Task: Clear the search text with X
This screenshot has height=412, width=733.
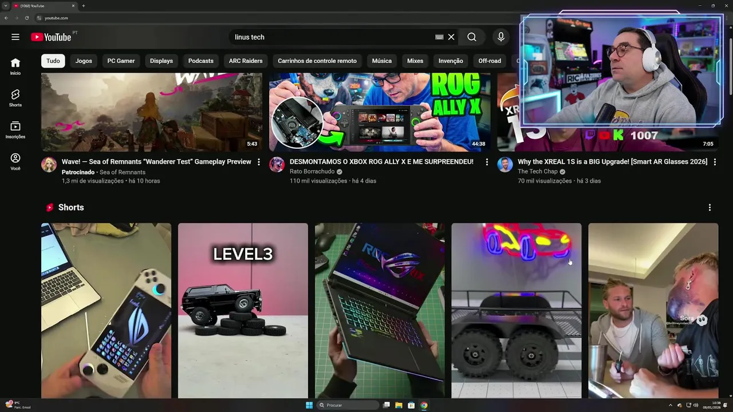Action: click(x=451, y=37)
